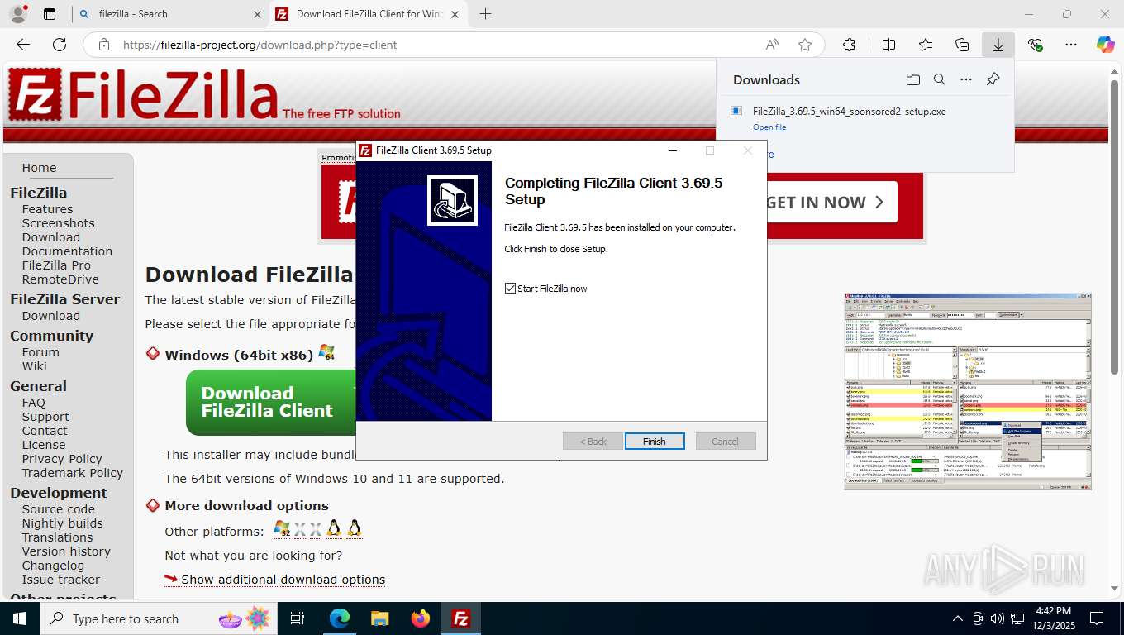Open the Screenshots sidebar link
The height and width of the screenshot is (635, 1124).
(58, 223)
